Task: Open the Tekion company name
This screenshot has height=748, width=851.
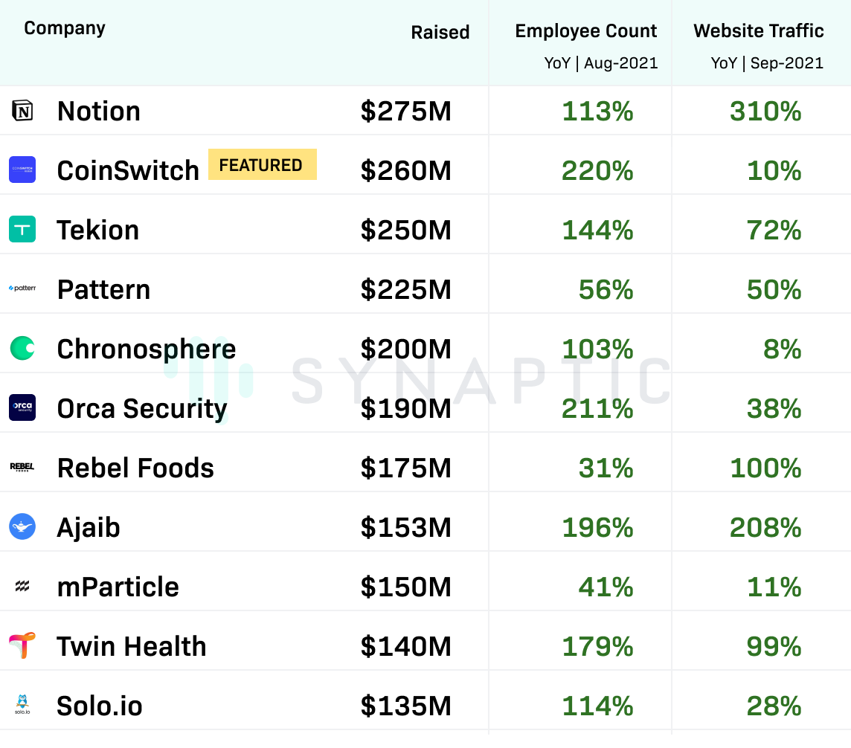Action: pyautogui.click(x=98, y=230)
